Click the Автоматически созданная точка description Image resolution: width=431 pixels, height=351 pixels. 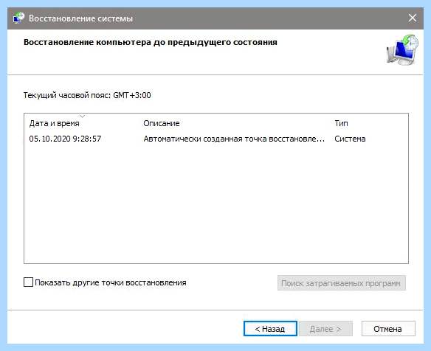click(x=234, y=139)
